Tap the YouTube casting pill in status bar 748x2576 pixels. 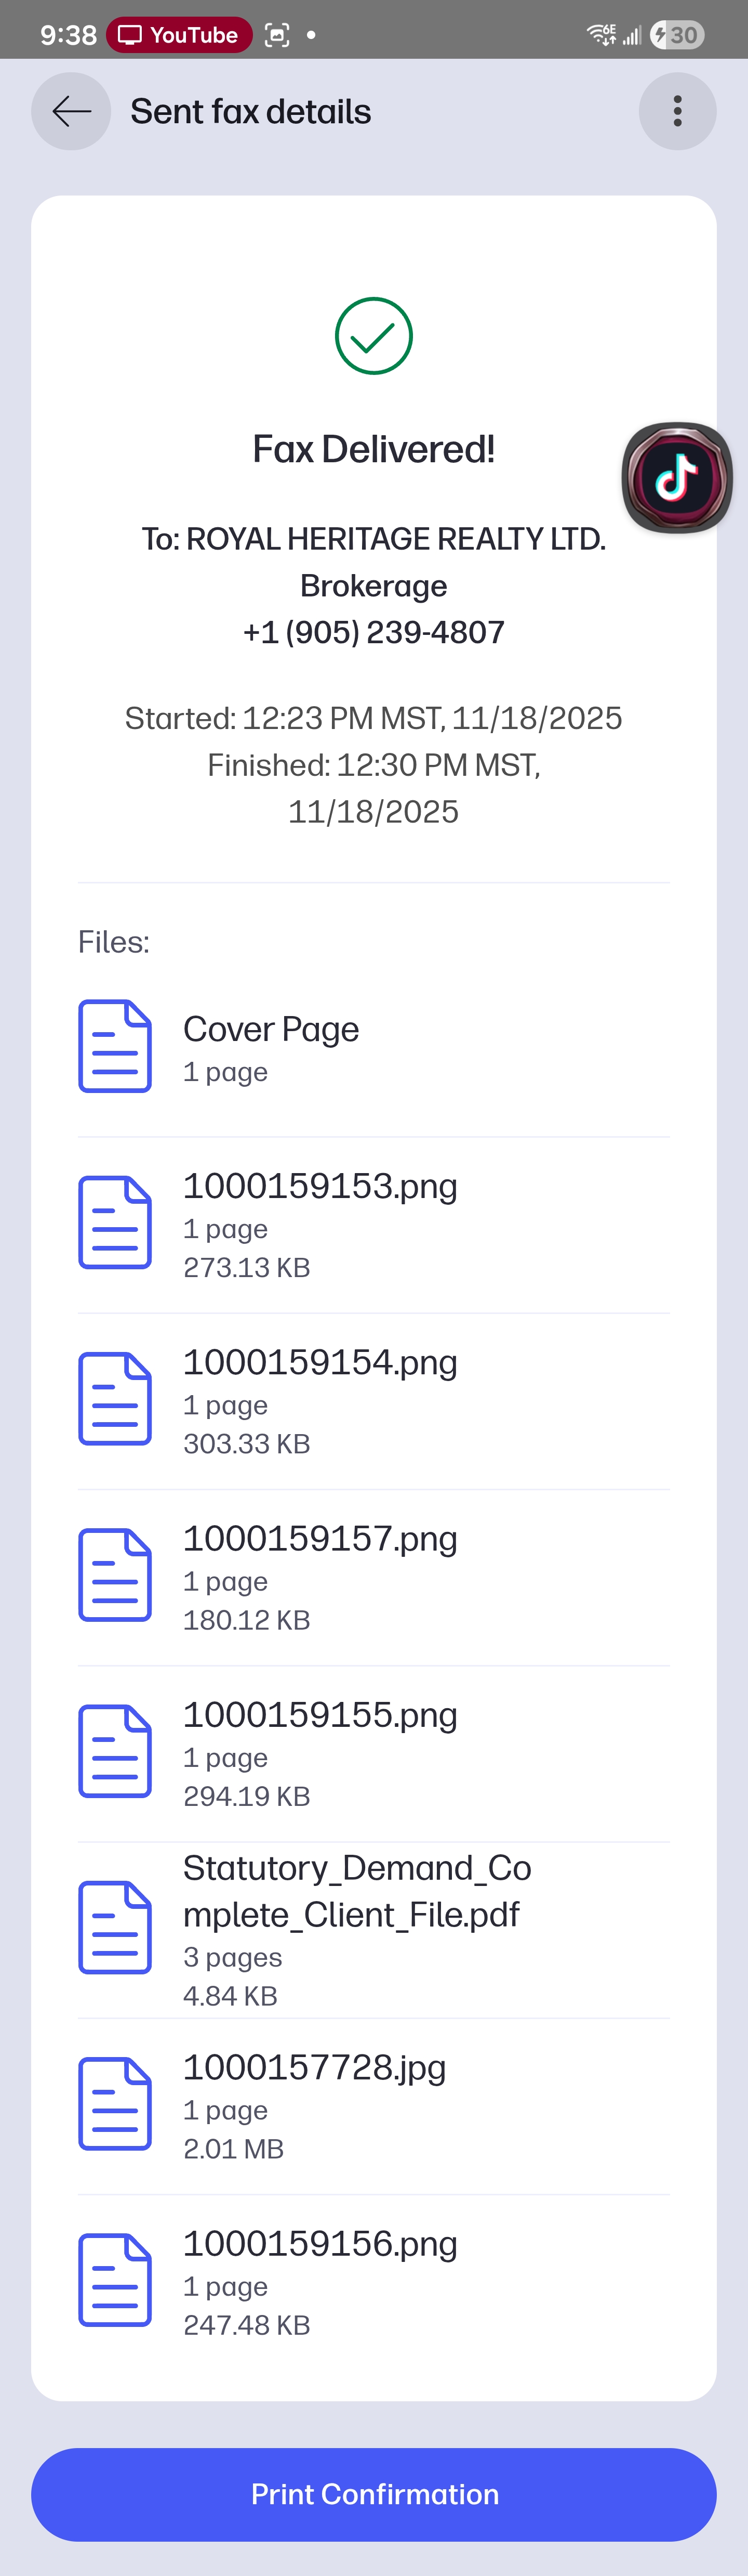(179, 35)
